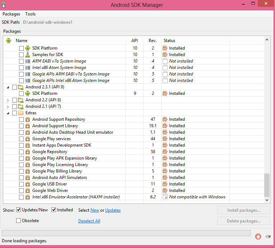Expand the Android 2.1 (API 7) node

tap(8, 107)
